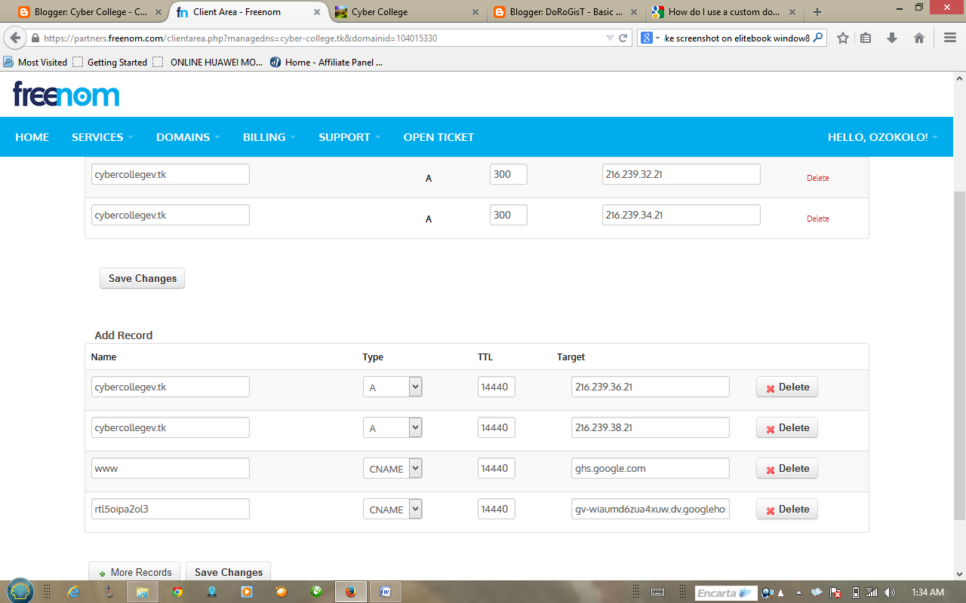Screen dimensions: 966x603
Task: Click the Delete button for the 216.239.38.21 record
Action: pos(787,427)
